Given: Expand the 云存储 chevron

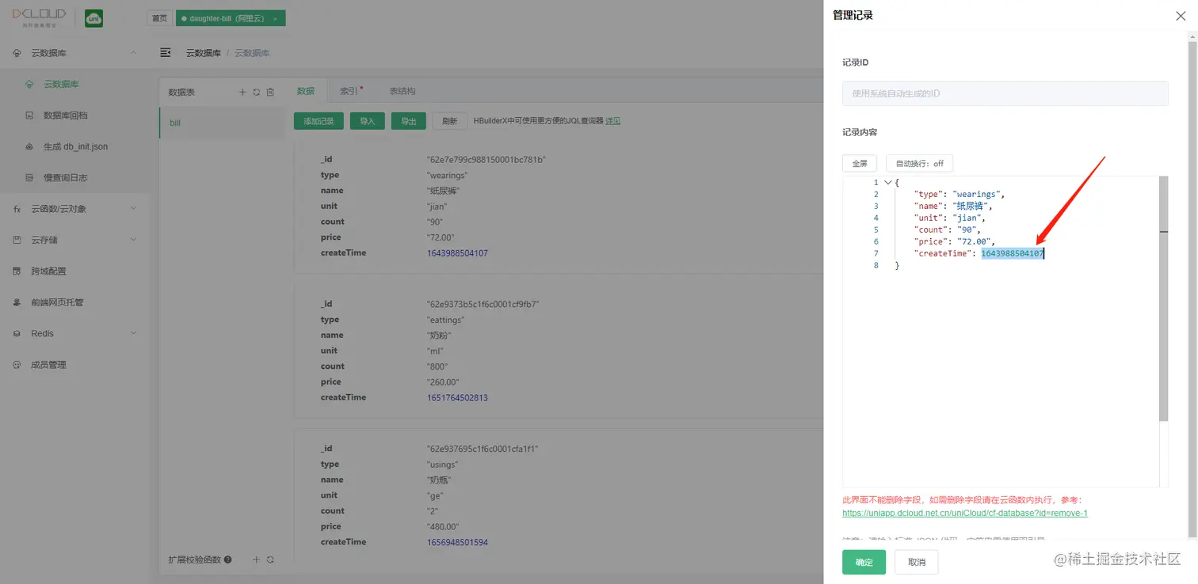Looking at the screenshot, I should coord(133,240).
